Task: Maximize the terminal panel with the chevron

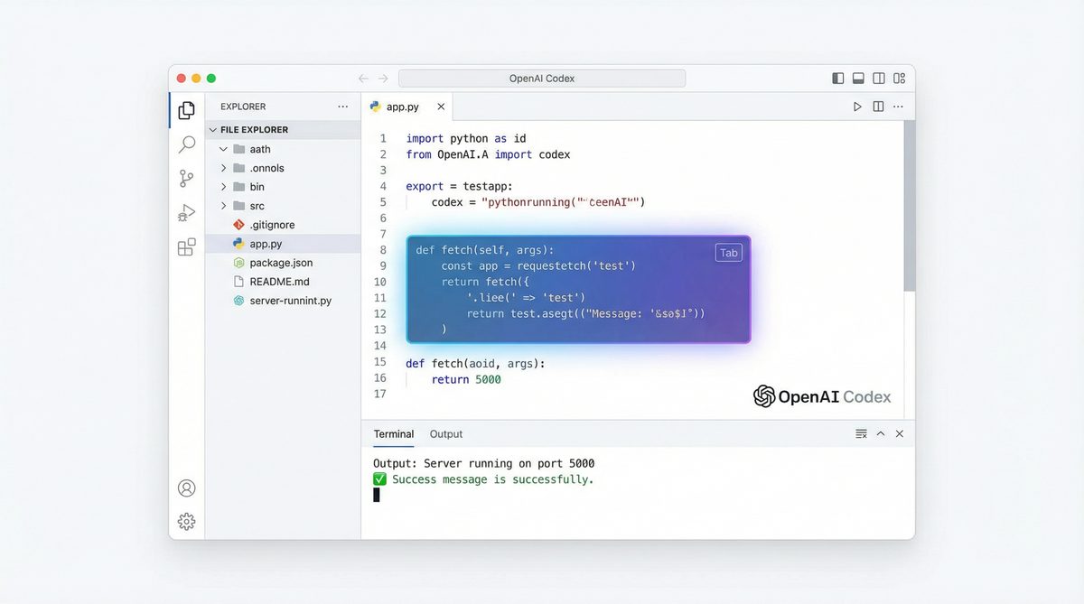Action: tap(880, 433)
